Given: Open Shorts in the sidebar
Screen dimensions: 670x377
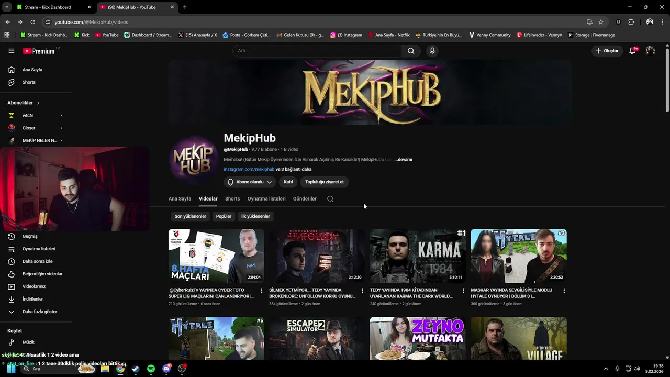Looking at the screenshot, I should pyautogui.click(x=29, y=82).
